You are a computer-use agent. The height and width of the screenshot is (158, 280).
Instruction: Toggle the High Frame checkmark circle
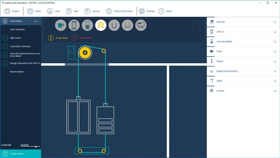pyautogui.click(x=5, y=38)
